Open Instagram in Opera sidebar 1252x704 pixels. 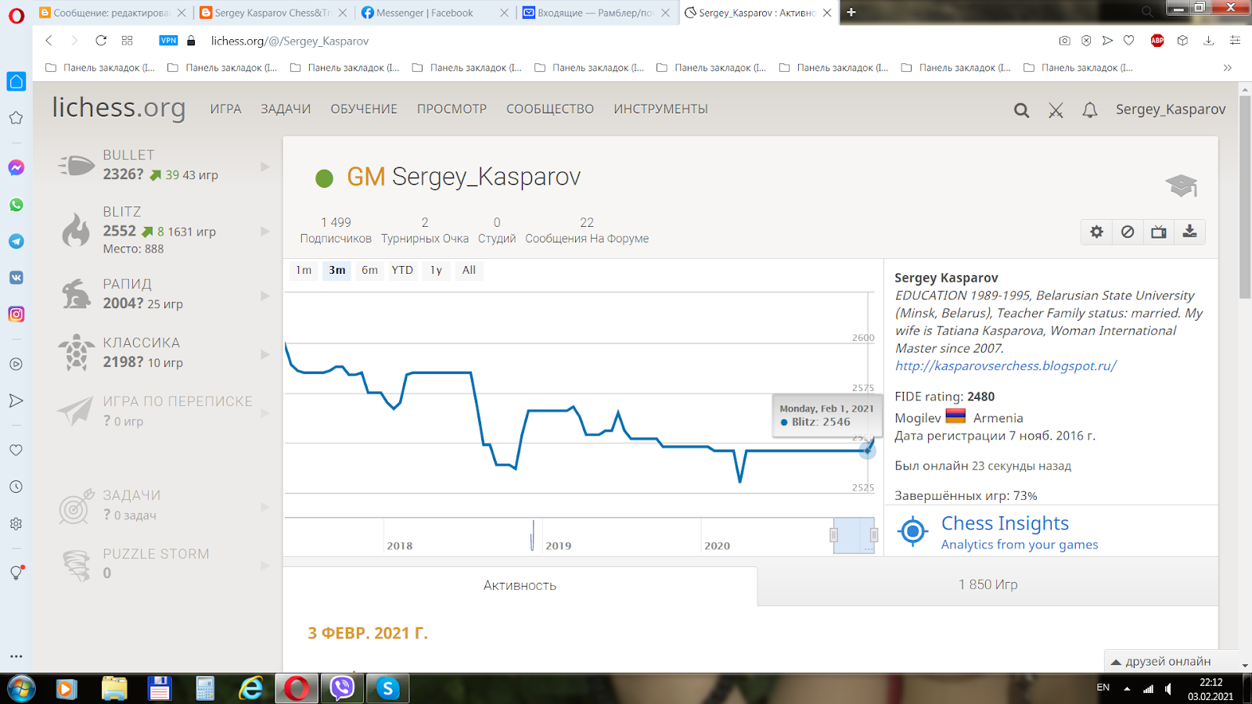[16, 314]
